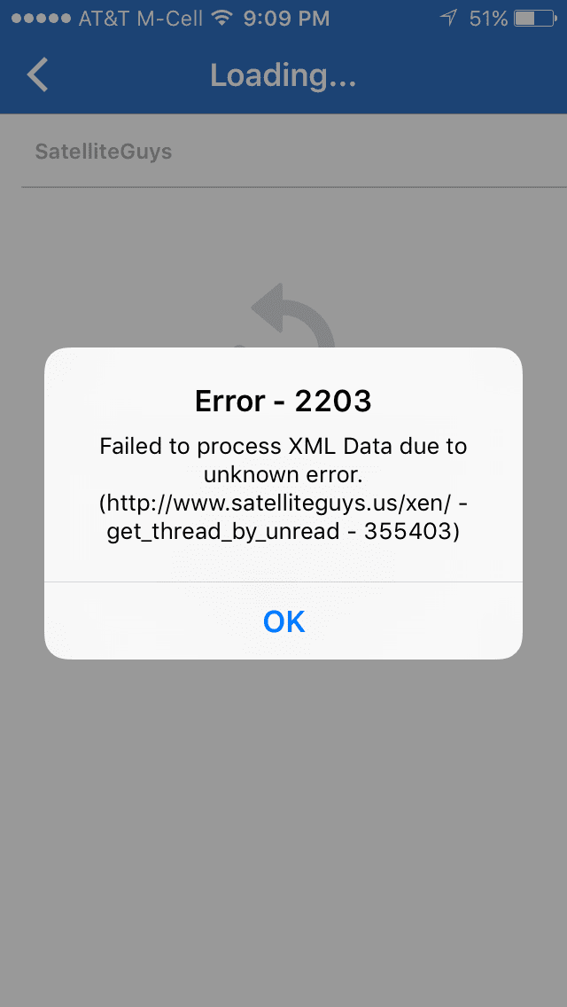Tap the battery icon in the status bar
This screenshot has height=1007, width=567.
(x=535, y=19)
